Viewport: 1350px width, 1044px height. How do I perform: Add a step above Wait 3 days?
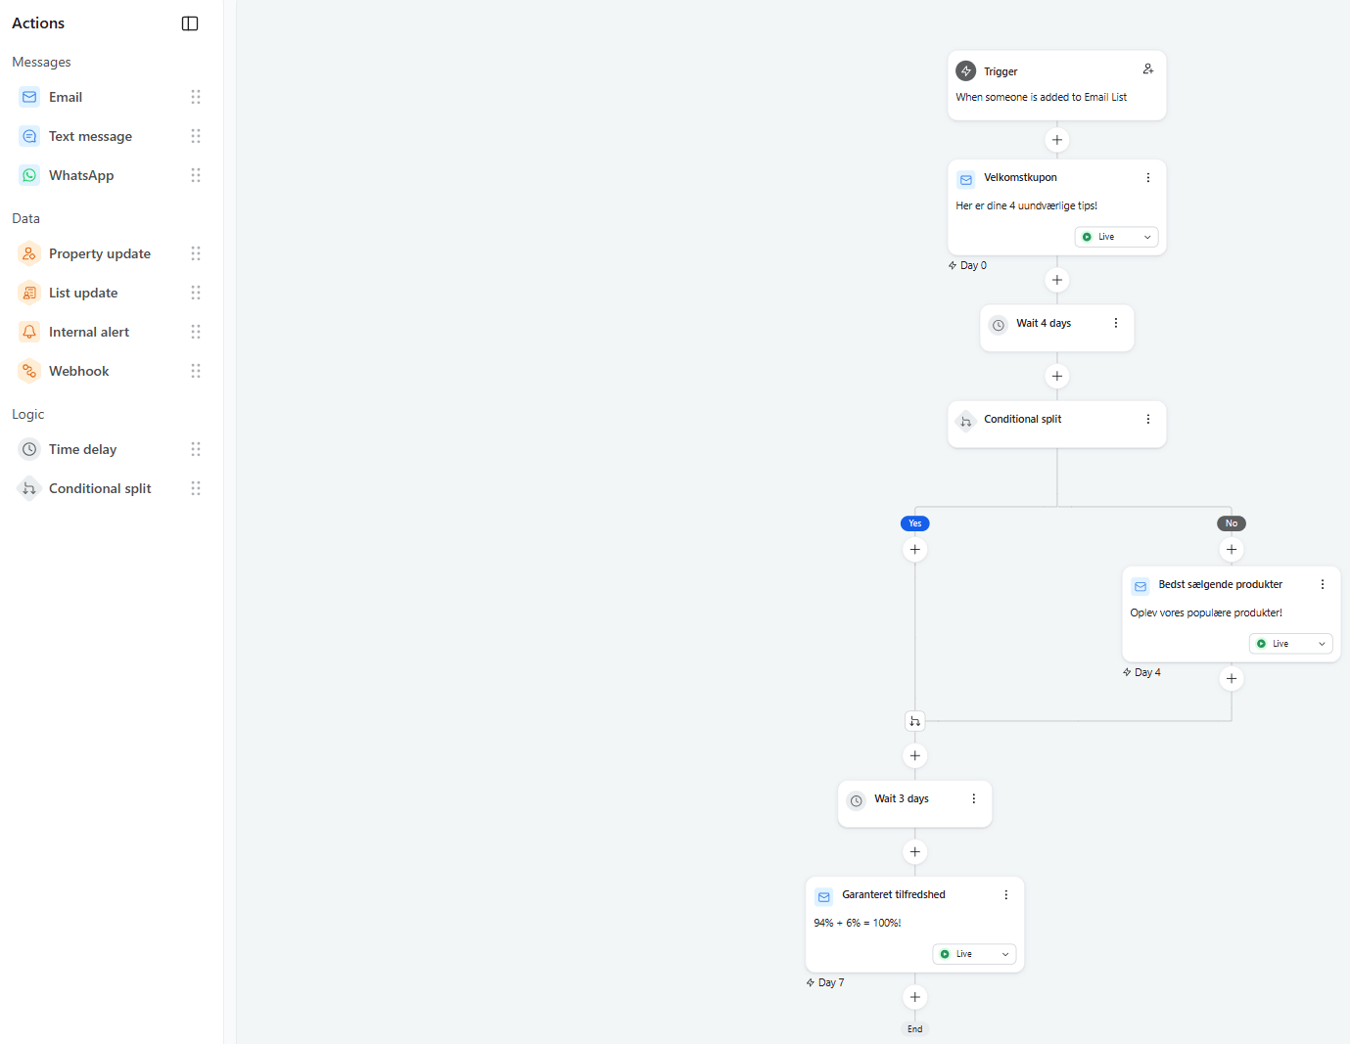coord(915,755)
